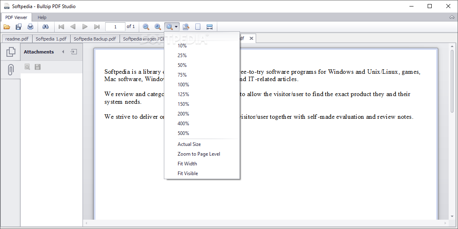Open a PDF file with the folder icon
Screen dimensions: 458x229
[7, 27]
